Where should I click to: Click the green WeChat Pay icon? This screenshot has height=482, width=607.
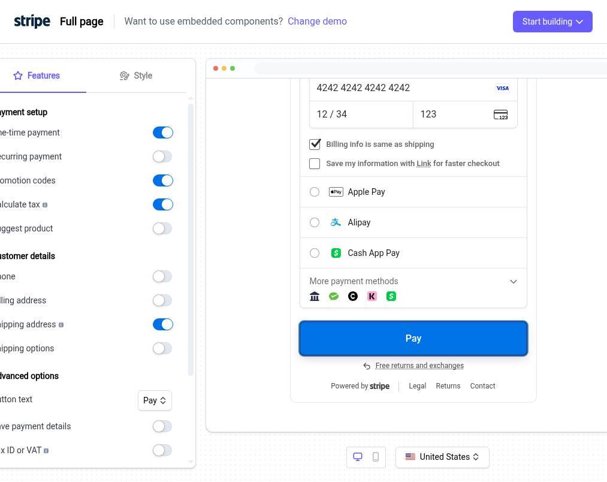coord(334,296)
